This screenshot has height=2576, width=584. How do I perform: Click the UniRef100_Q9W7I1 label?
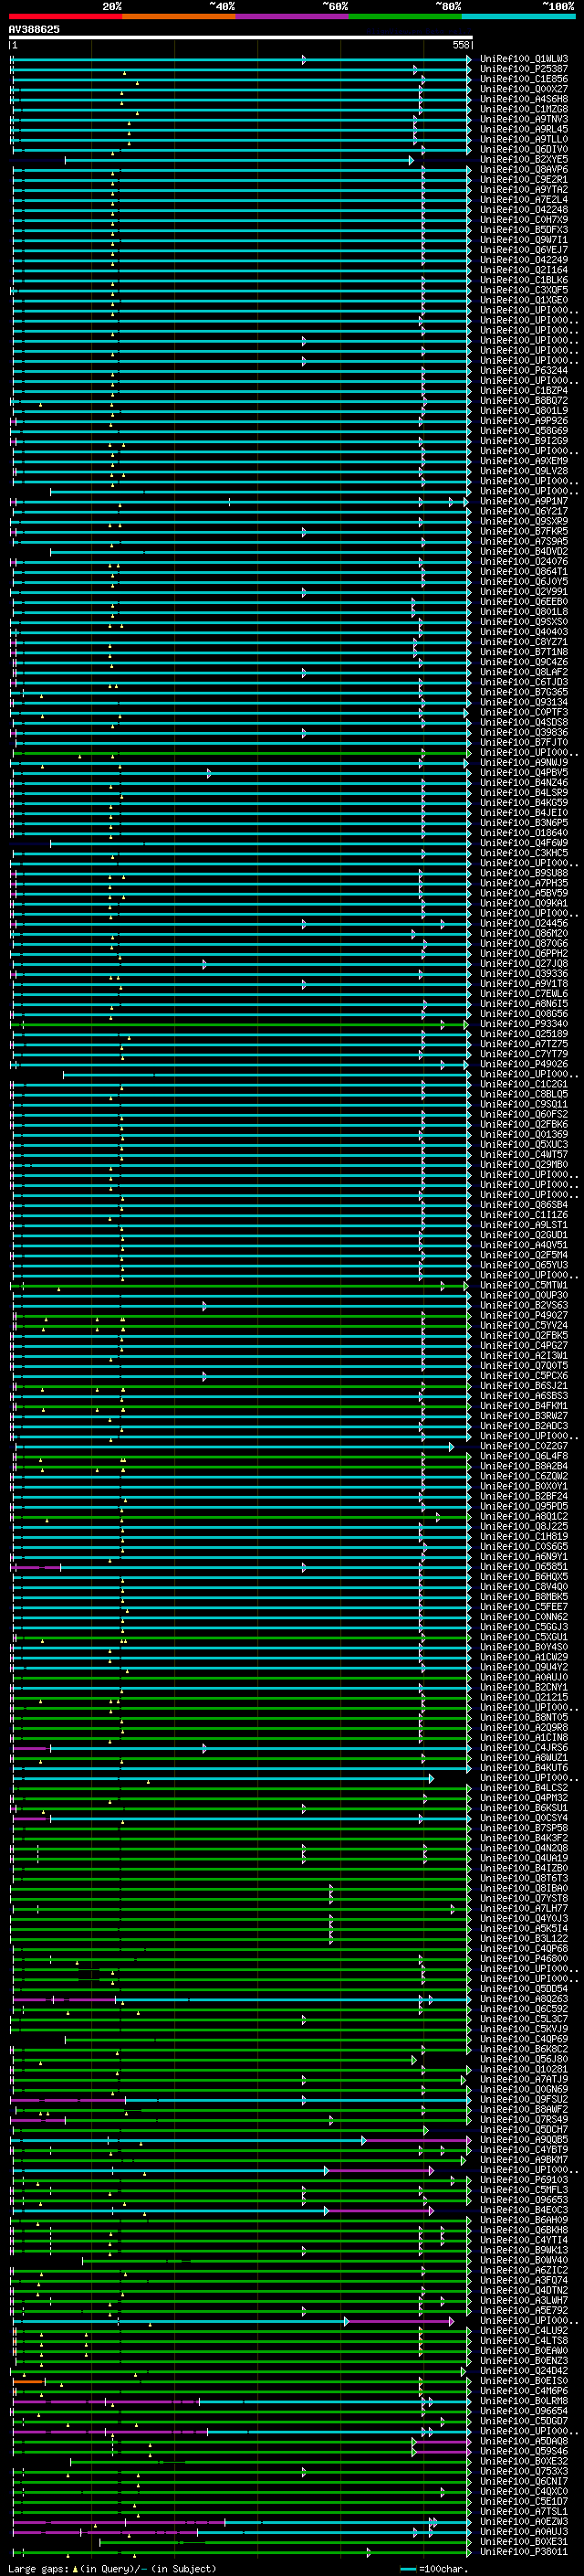pos(524,240)
